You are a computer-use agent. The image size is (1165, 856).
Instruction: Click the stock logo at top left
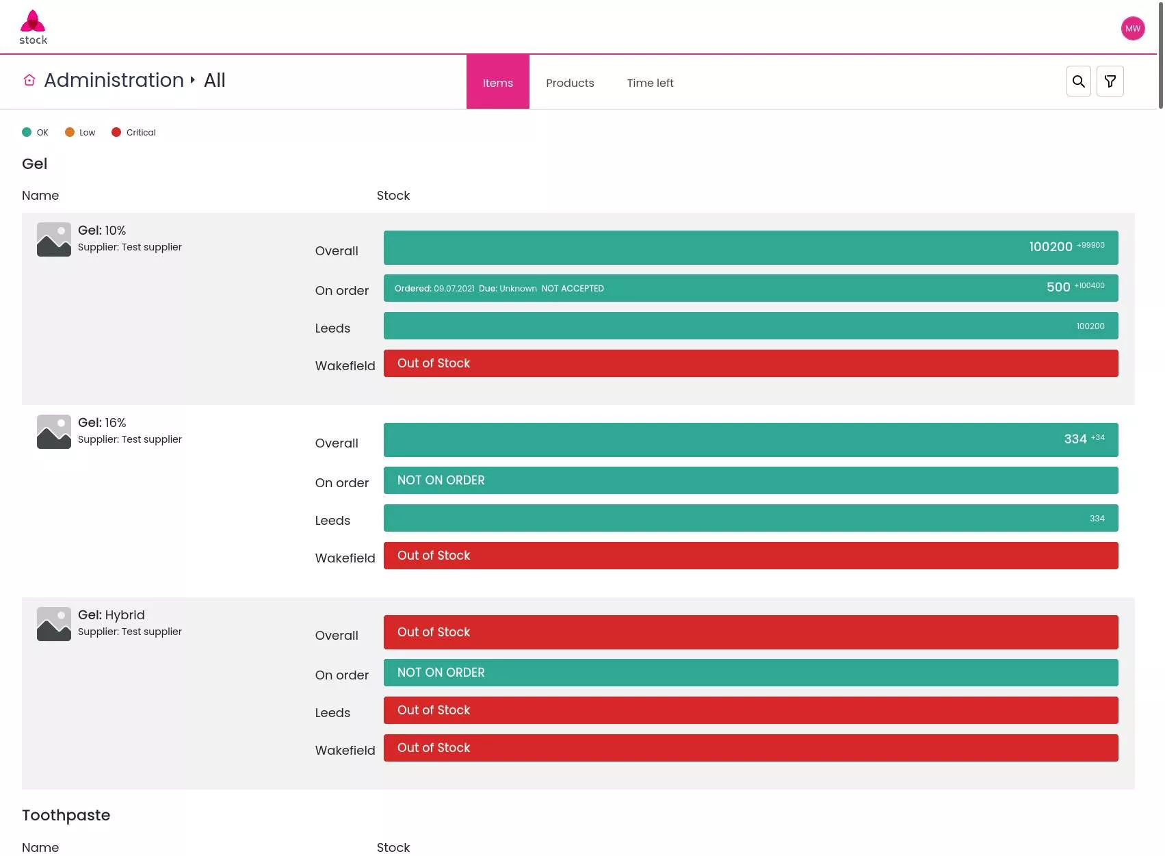point(33,27)
